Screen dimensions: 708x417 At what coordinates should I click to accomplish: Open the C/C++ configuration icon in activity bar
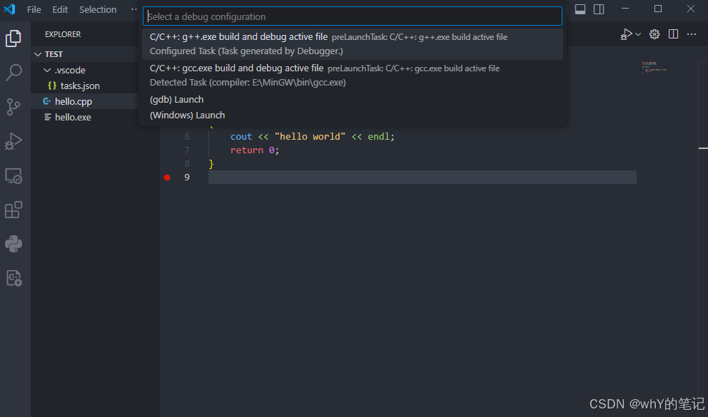coord(14,278)
